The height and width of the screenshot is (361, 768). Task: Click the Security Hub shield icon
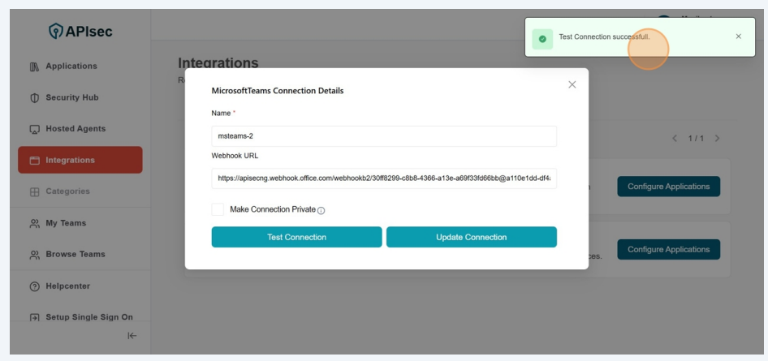(x=34, y=98)
